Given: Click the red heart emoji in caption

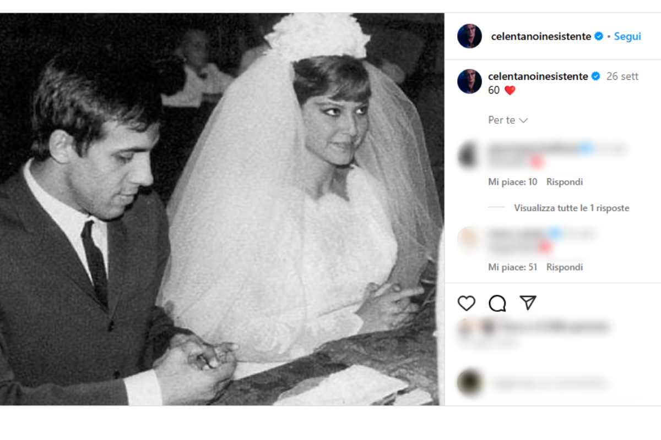Looking at the screenshot, I should (510, 90).
